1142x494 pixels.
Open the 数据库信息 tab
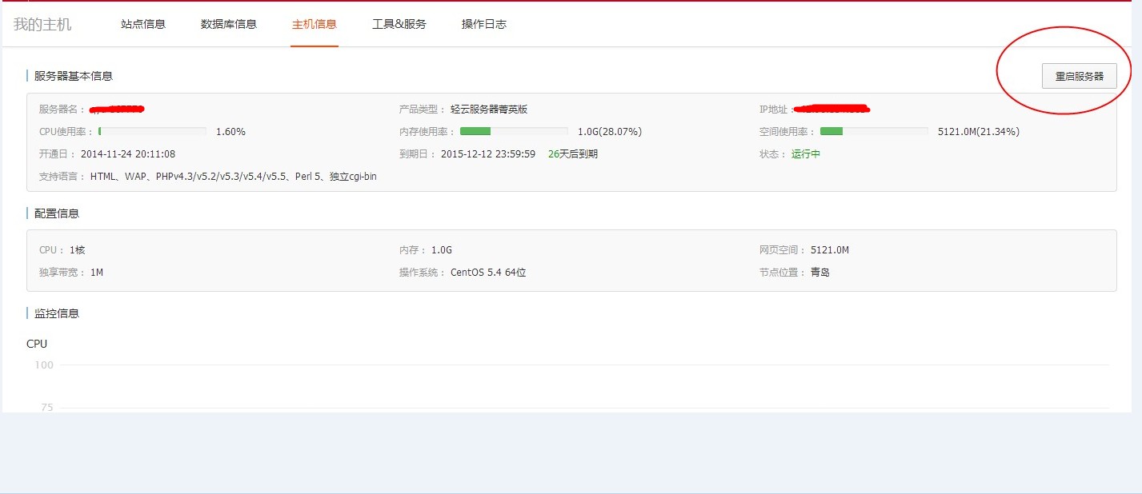coord(229,24)
